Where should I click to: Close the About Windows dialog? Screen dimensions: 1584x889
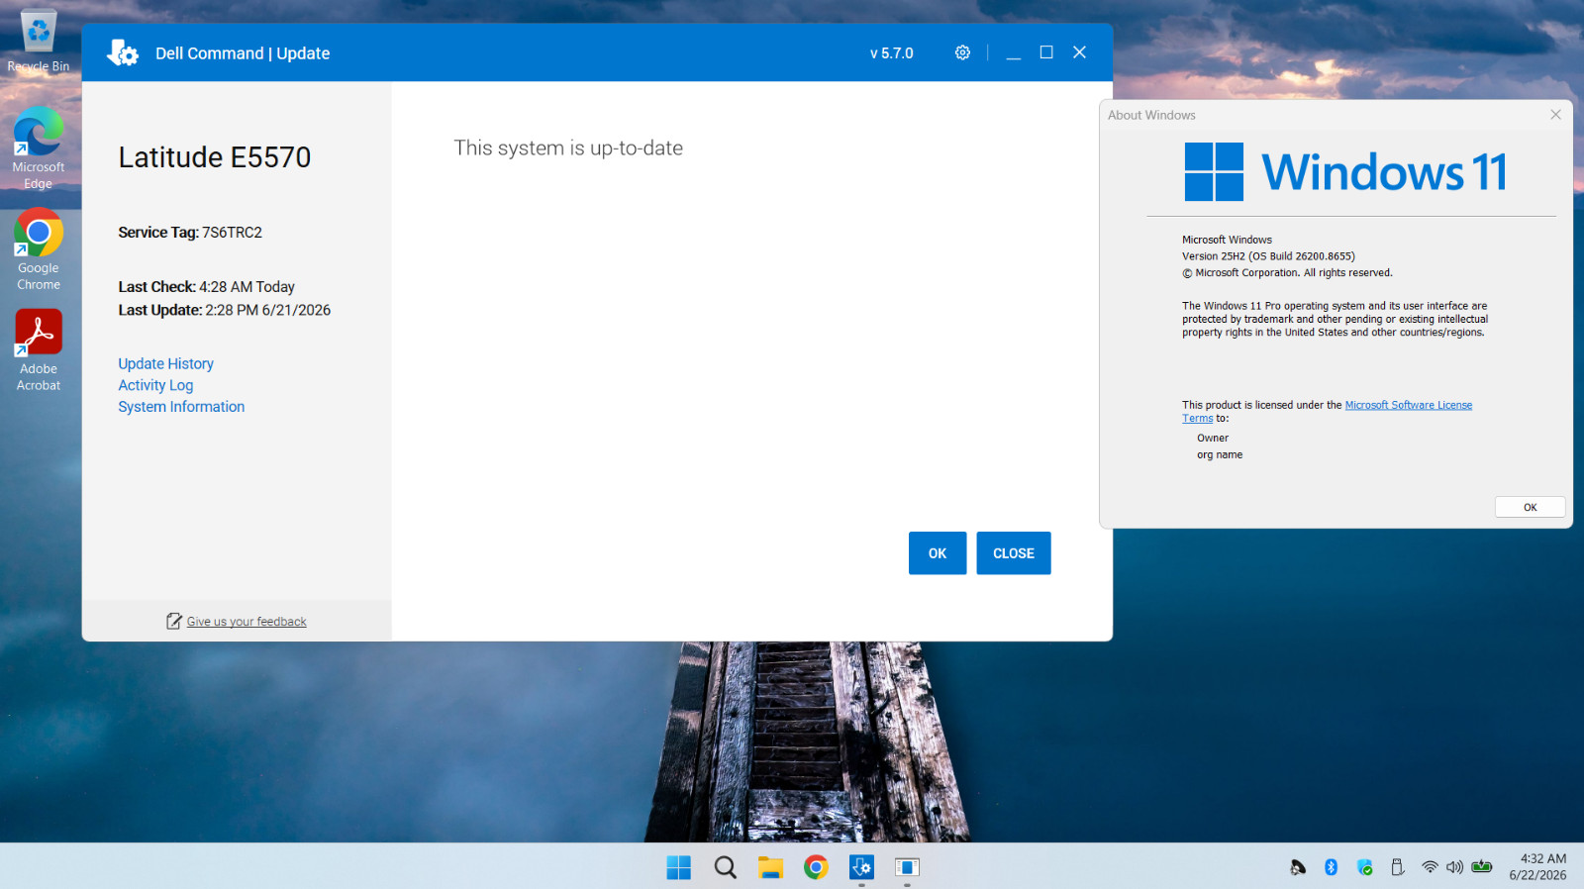coord(1555,115)
